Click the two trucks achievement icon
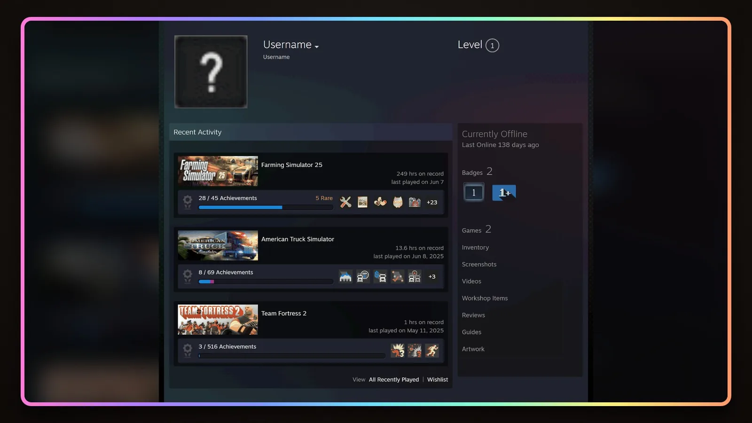Viewport: 752px width, 423px height. pyautogui.click(x=415, y=277)
